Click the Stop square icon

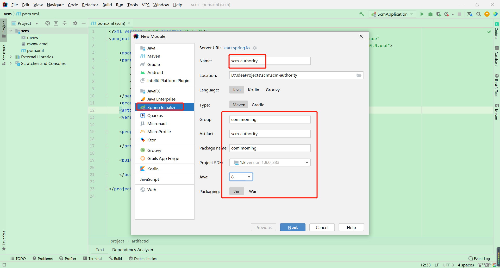(x=459, y=14)
